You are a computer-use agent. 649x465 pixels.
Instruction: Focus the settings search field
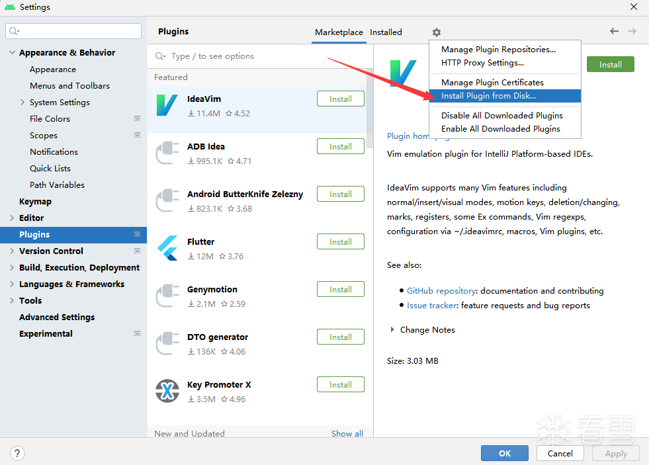(73, 31)
